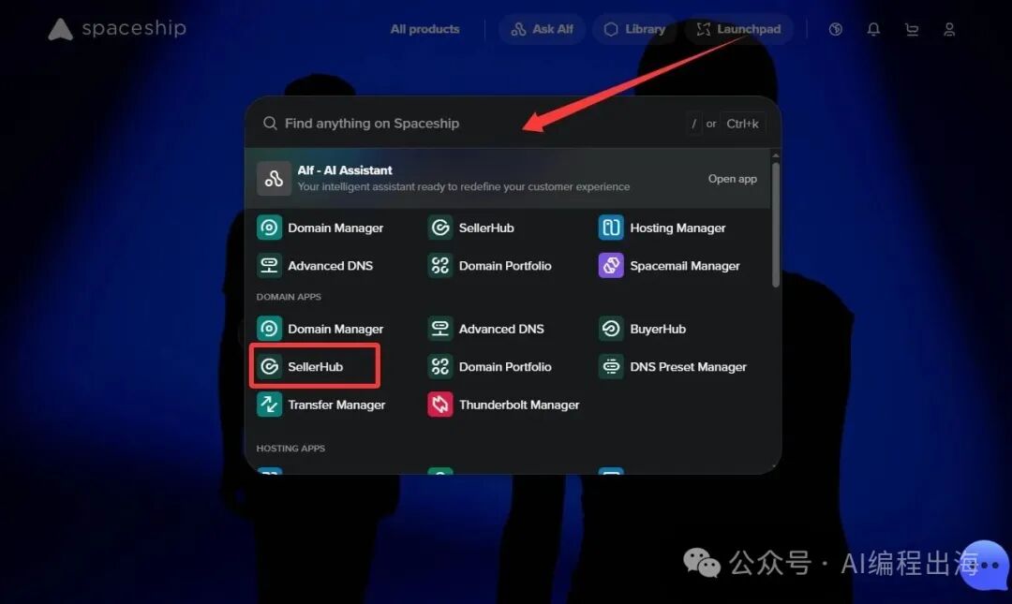Click the blue chat bubble widget
Image resolution: width=1012 pixels, height=604 pixels.
986,565
